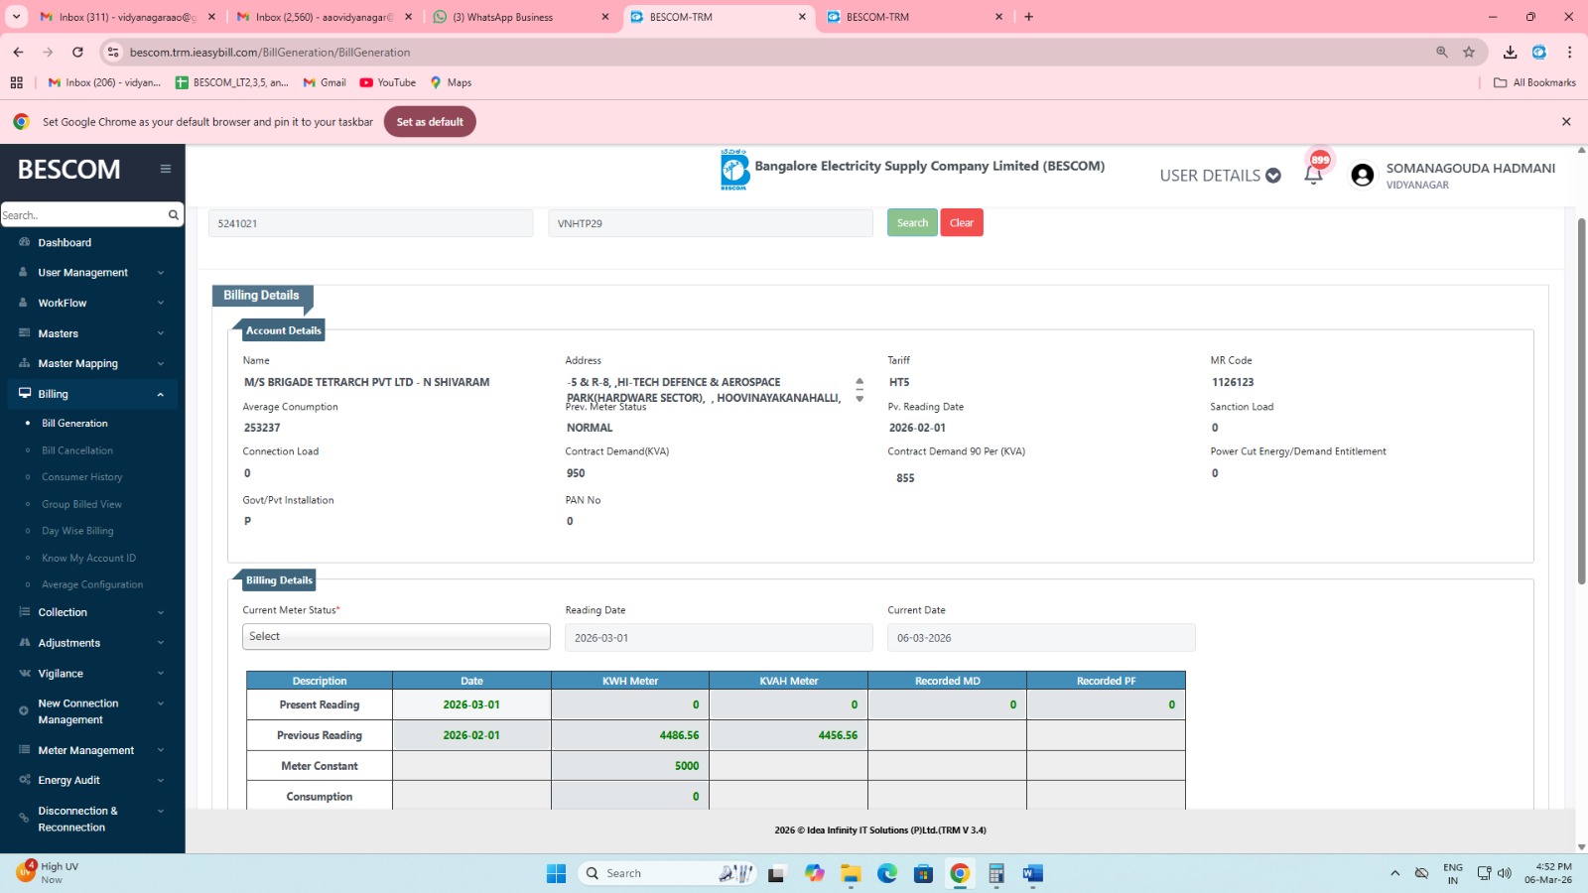Open Bill Cancellation submenu item
Screen dimensions: 1588x893
(x=77, y=450)
